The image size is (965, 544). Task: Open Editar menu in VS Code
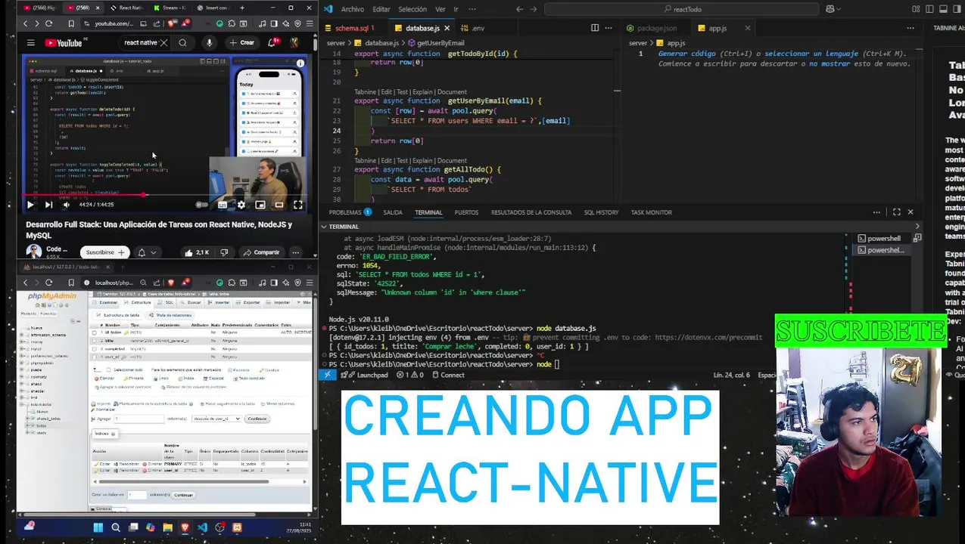[x=381, y=9]
